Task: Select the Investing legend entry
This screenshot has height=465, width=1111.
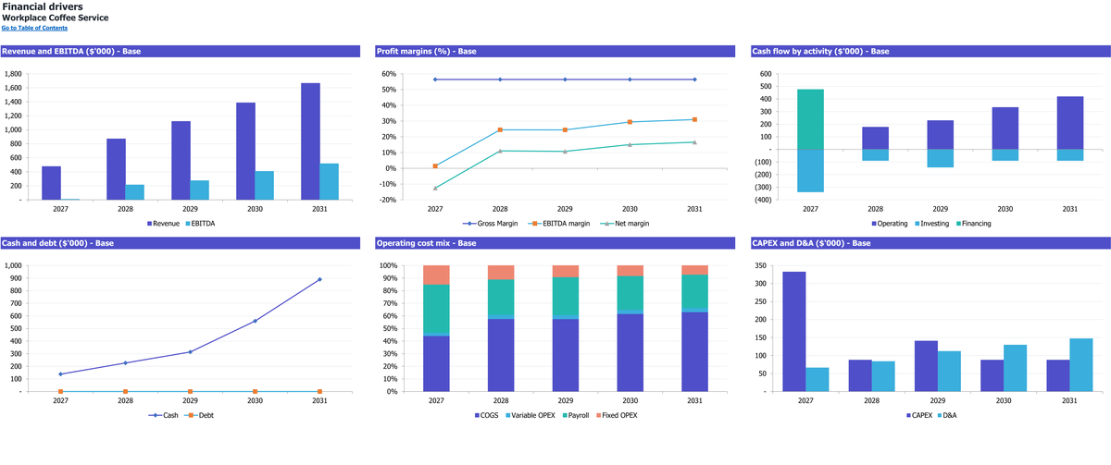Action: pos(930,224)
